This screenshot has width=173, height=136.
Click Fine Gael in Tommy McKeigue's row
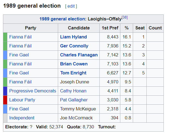(x=19, y=109)
